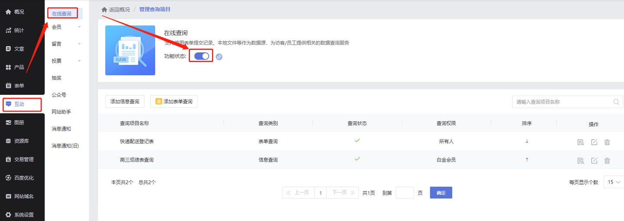Open 网站助手 in the submenu

tap(61, 112)
